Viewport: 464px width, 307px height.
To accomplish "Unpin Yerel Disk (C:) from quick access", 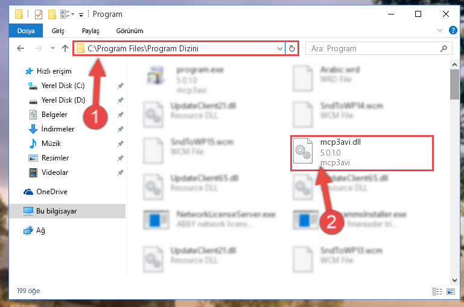I will click(121, 86).
